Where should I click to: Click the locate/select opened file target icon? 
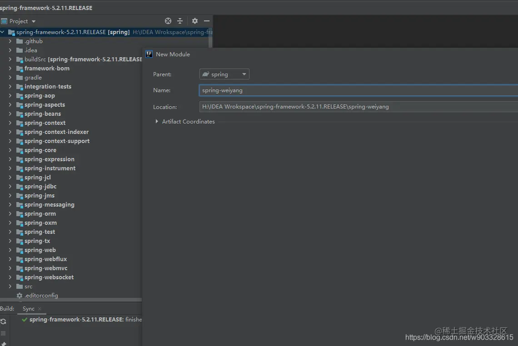click(168, 21)
